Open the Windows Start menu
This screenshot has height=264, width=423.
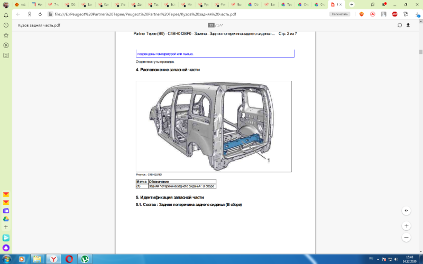coord(7,259)
